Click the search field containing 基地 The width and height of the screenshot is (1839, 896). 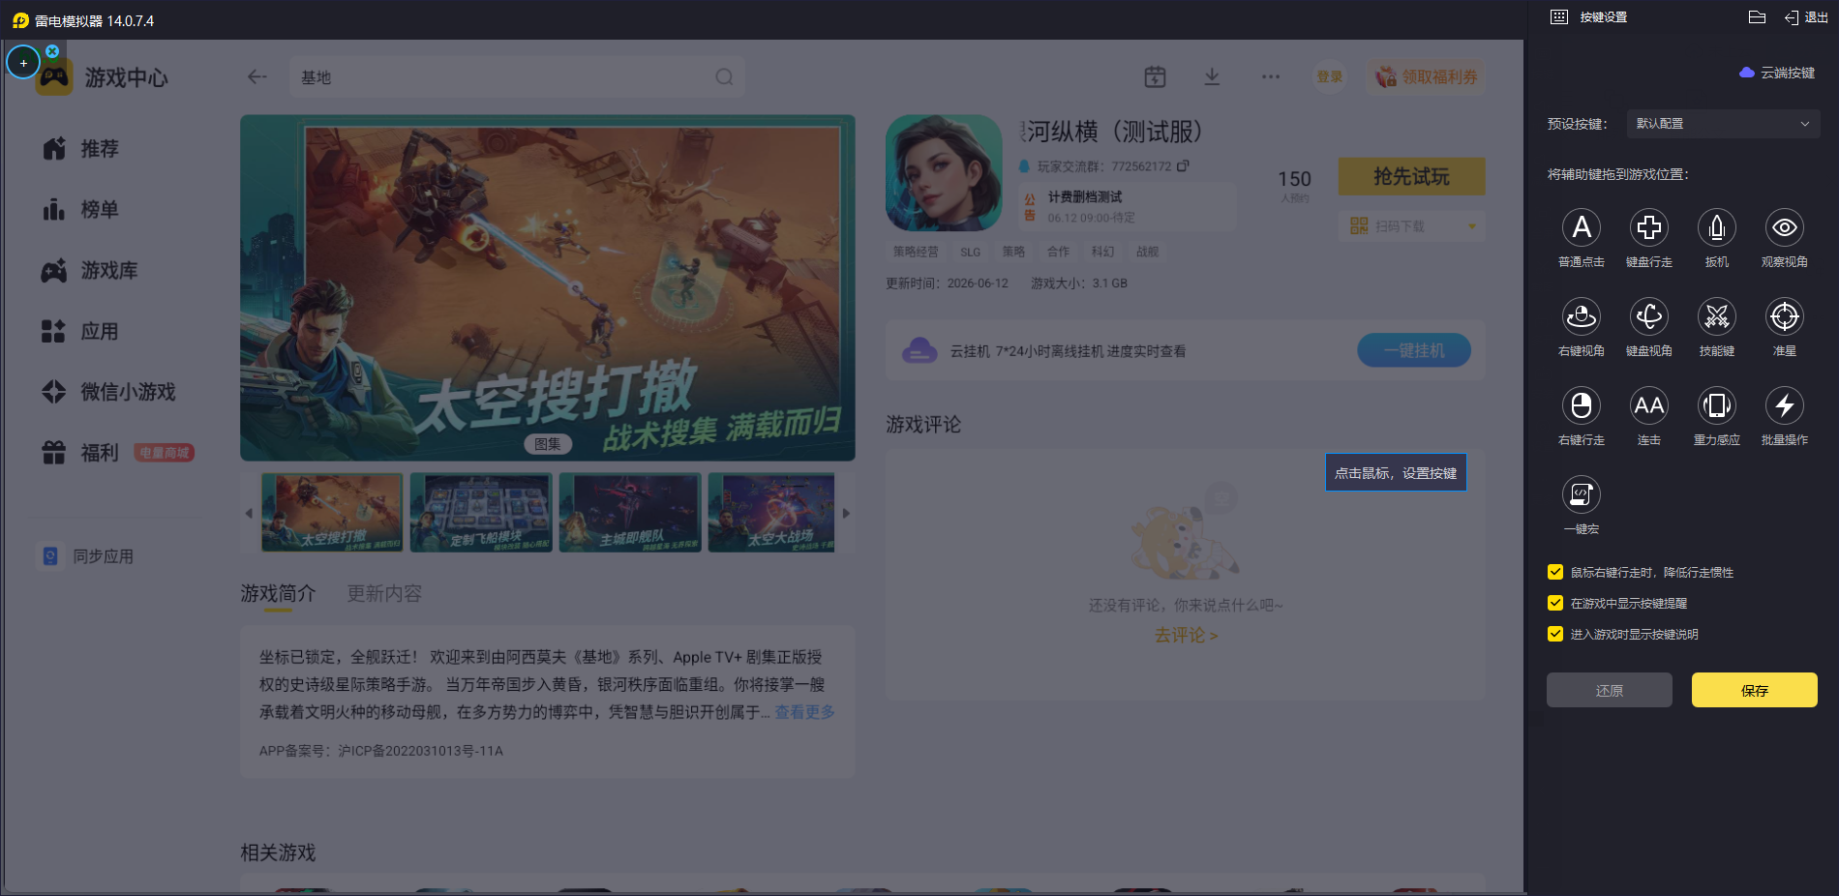tap(517, 77)
